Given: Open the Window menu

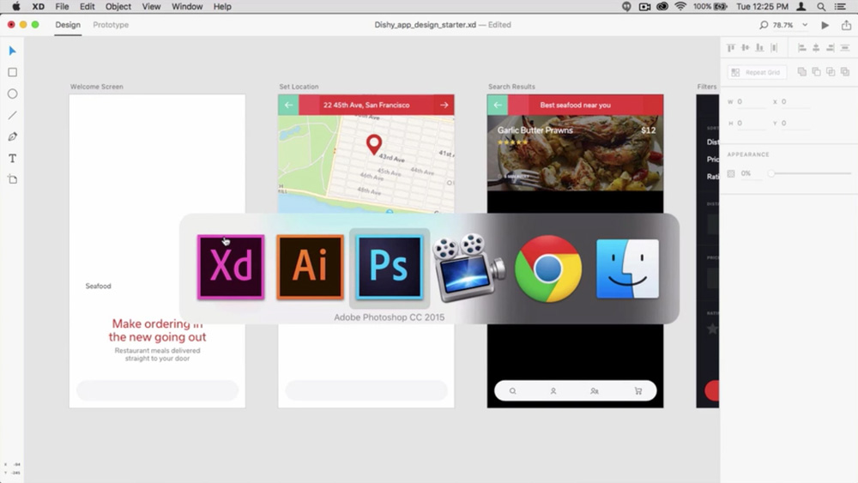Looking at the screenshot, I should point(186,7).
